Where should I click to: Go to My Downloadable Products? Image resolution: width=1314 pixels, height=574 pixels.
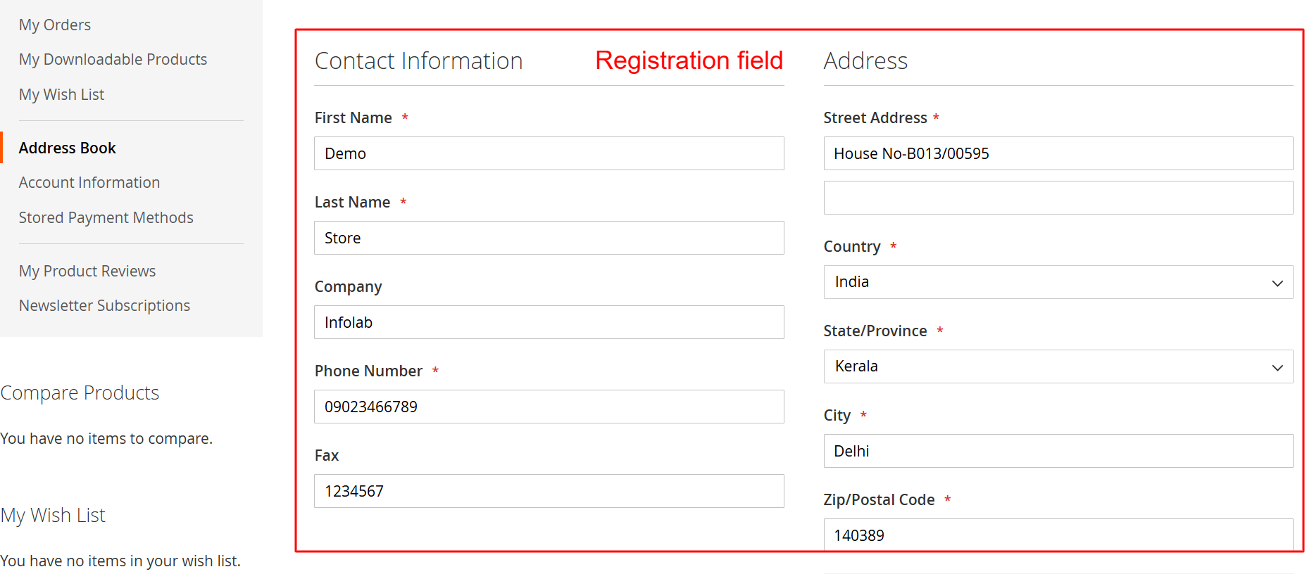tap(113, 59)
